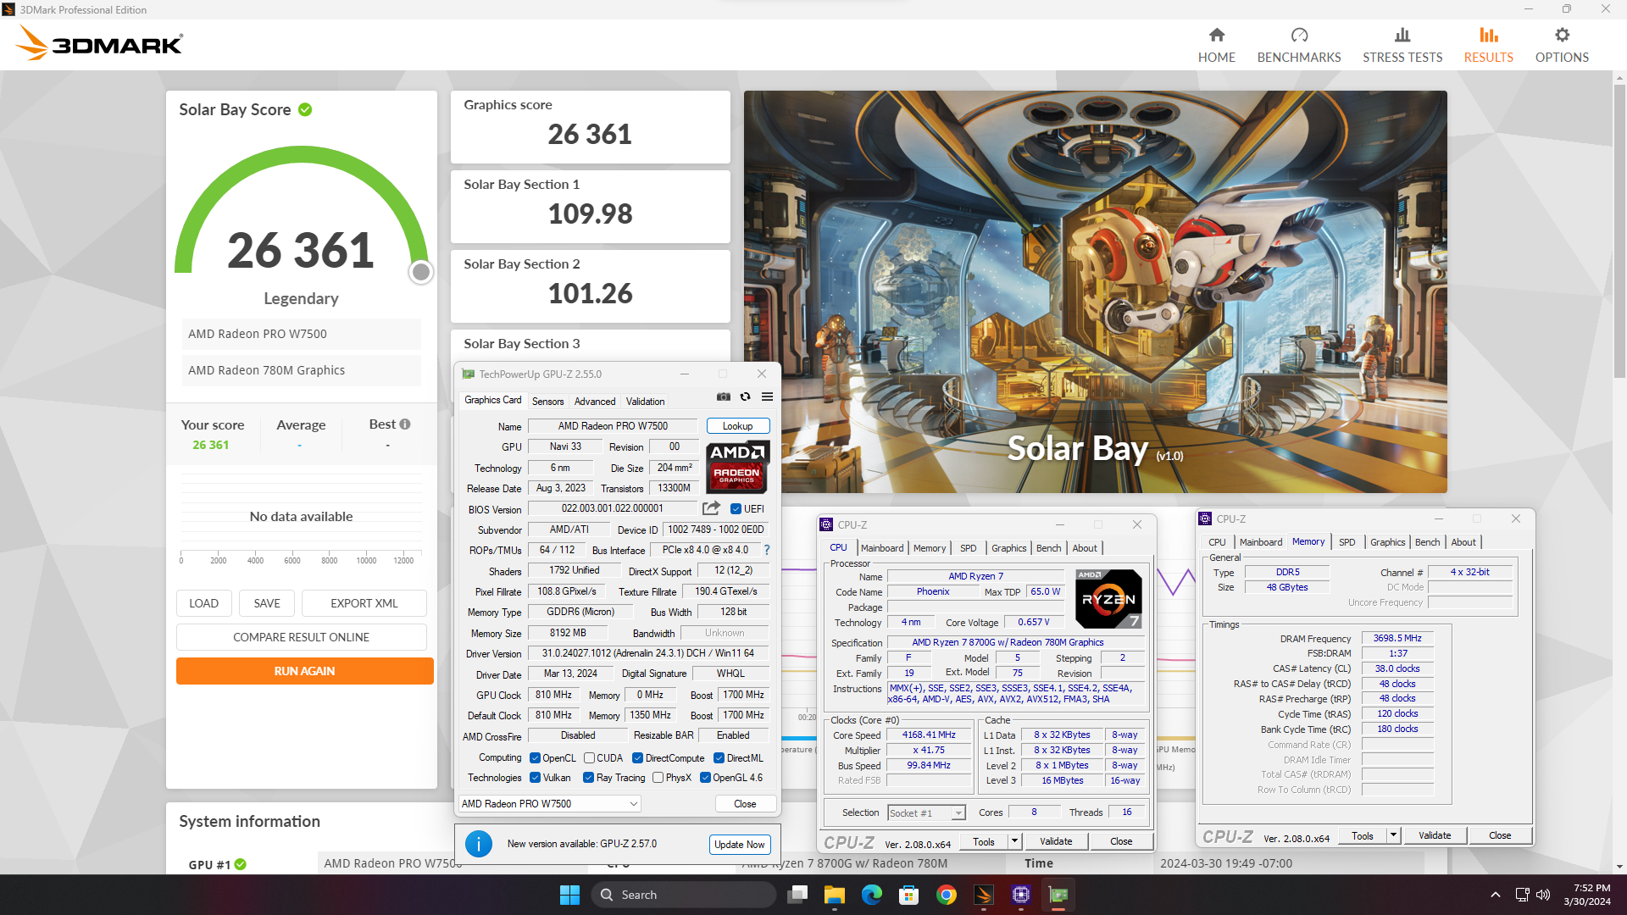
Task: Toggle the CUDA checkbox
Action: (x=589, y=758)
